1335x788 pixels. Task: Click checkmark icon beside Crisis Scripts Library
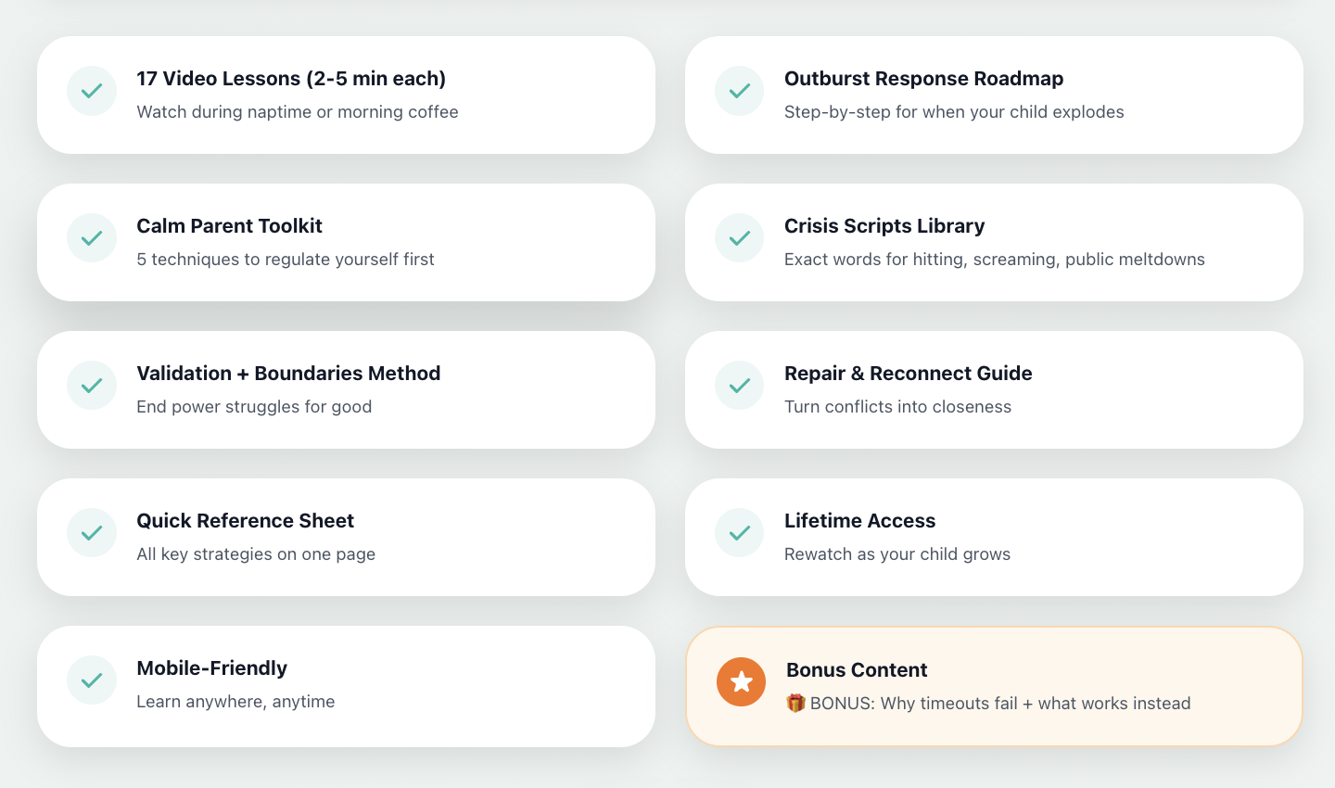point(740,238)
